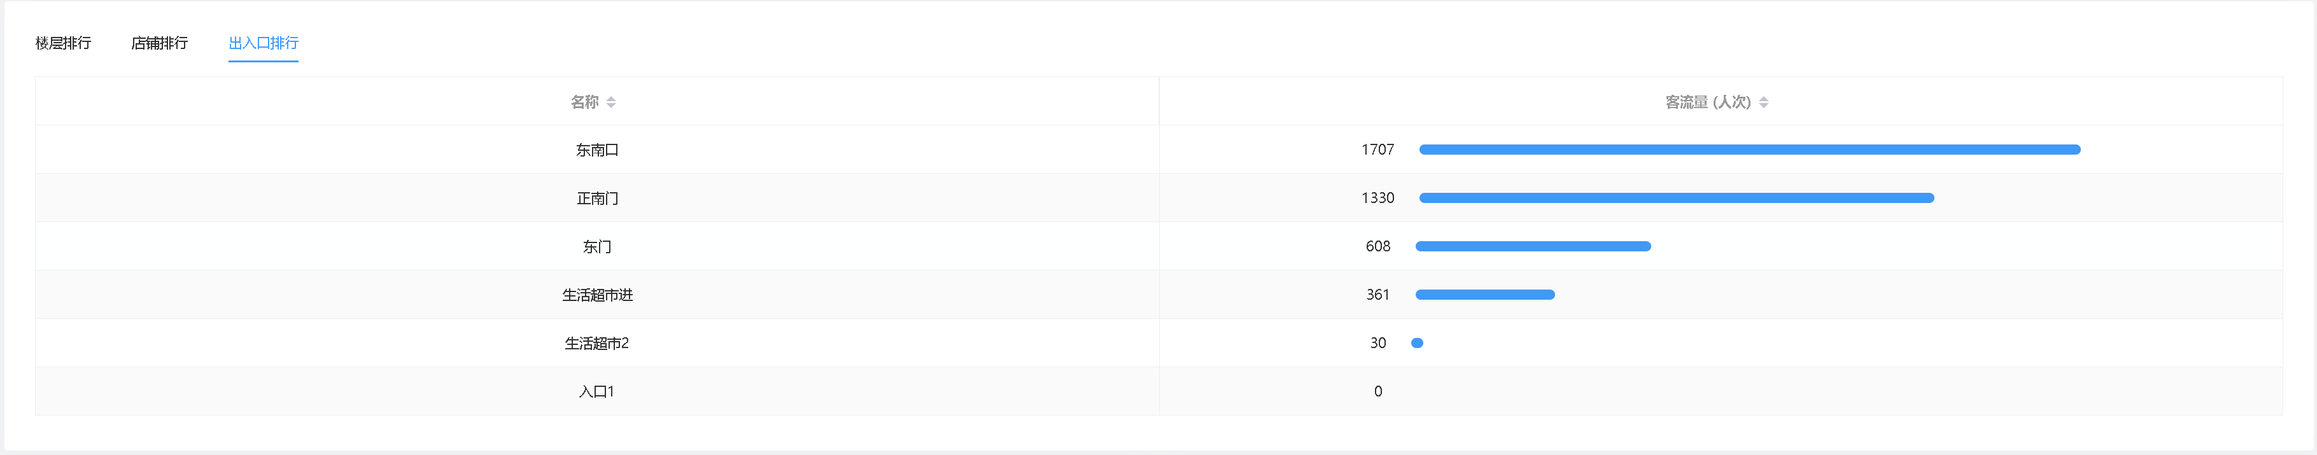The image size is (2317, 455).
Task: Select the 东南口 row name
Action: (x=597, y=150)
